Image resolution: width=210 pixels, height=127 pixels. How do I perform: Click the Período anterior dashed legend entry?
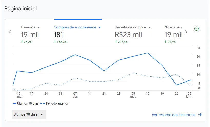point(55,103)
